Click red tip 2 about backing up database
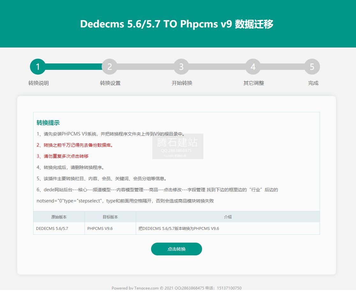Screen dimensions: 356x293 pyautogui.click(x=75, y=145)
